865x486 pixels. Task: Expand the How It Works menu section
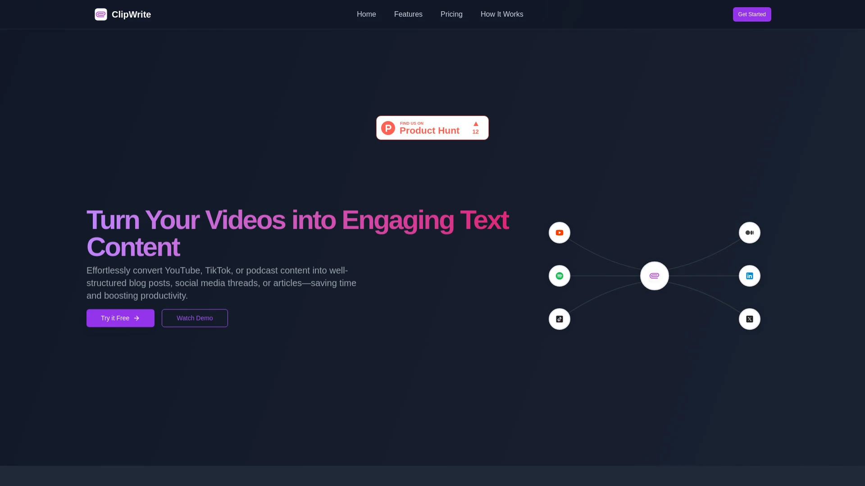point(502,14)
